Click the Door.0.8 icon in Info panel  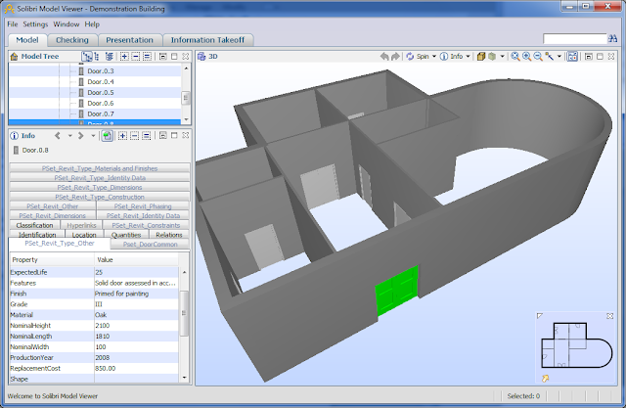click(x=16, y=150)
